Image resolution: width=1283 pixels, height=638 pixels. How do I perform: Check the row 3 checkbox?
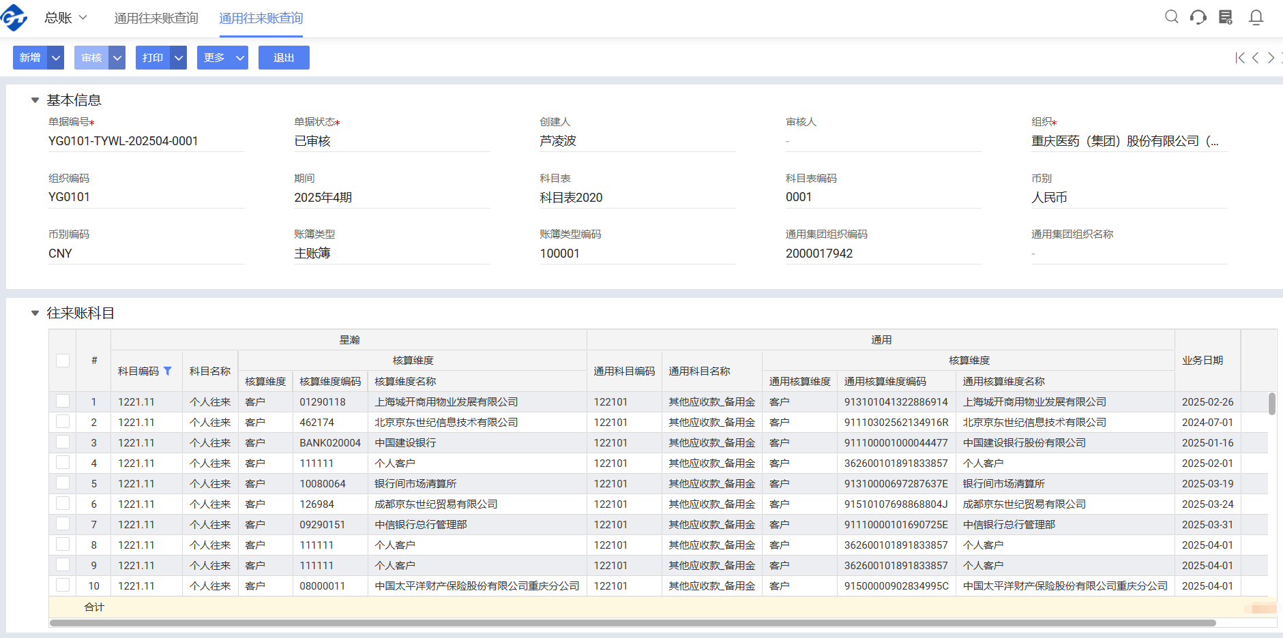(x=63, y=442)
